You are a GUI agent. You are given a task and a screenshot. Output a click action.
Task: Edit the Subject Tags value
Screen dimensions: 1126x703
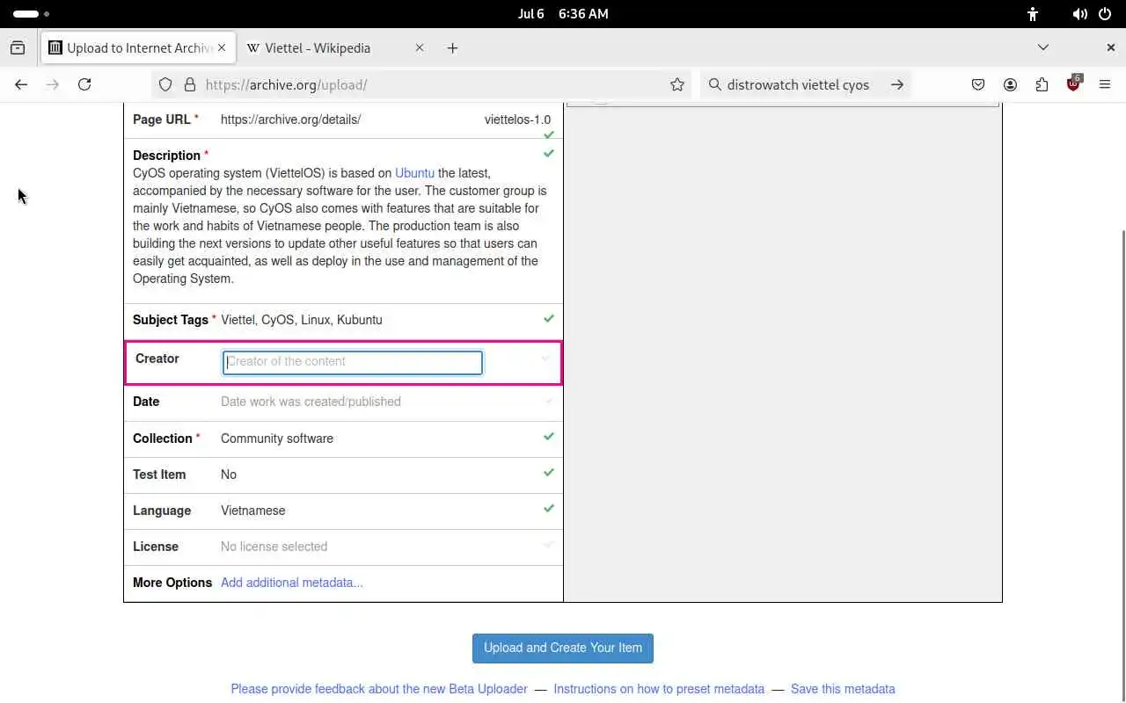[x=302, y=320]
